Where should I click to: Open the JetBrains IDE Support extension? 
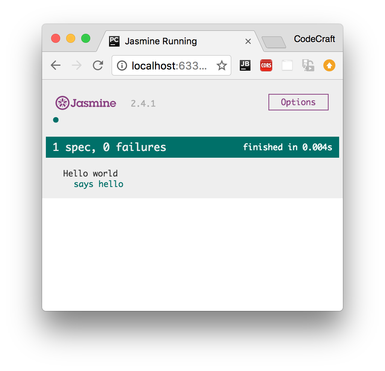[x=245, y=65]
